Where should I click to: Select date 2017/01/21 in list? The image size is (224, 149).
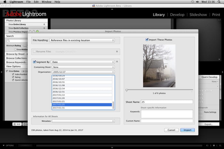[x=82, y=101]
